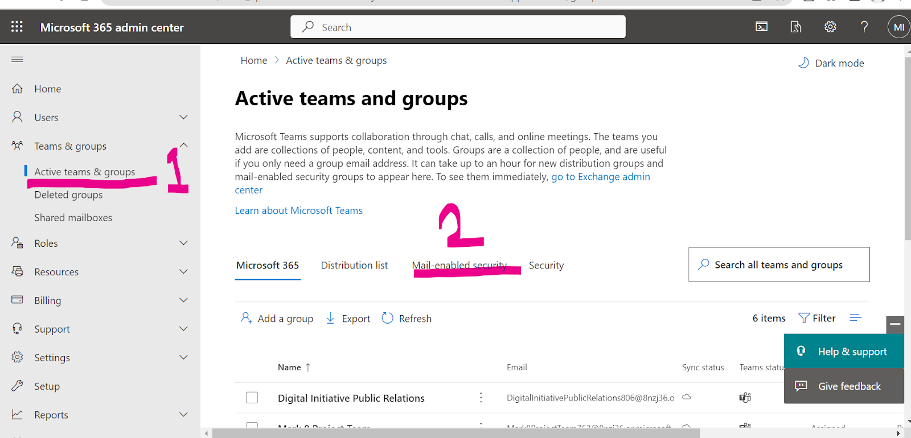
Task: Open the what's new document icon
Action: pos(796,27)
